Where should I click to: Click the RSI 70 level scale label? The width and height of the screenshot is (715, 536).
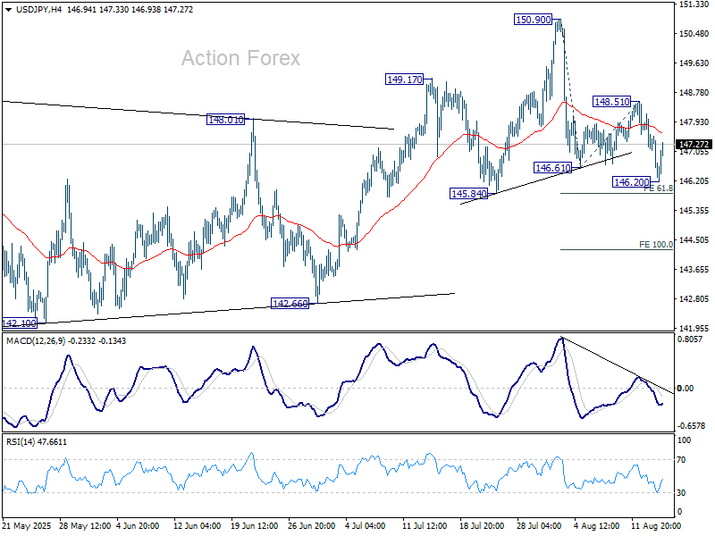click(x=681, y=460)
